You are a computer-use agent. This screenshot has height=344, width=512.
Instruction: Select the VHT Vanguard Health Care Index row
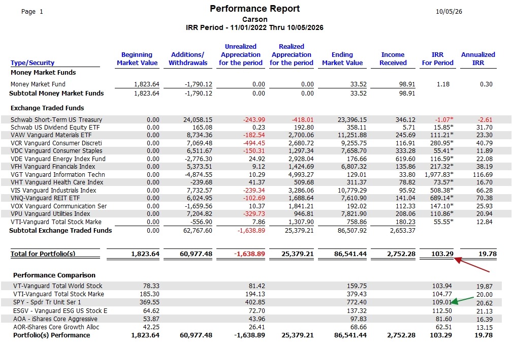point(256,182)
